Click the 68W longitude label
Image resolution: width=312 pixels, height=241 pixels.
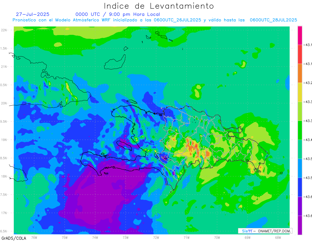tap(278, 237)
